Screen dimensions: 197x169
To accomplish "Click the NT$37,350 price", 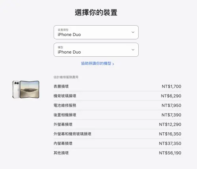I will (170, 143).
